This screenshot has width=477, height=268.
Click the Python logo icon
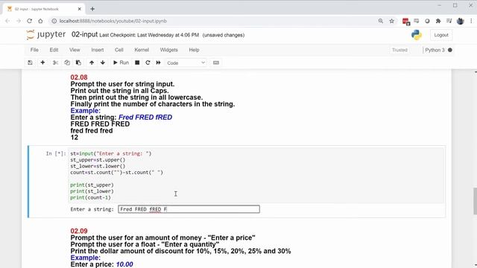click(x=417, y=35)
